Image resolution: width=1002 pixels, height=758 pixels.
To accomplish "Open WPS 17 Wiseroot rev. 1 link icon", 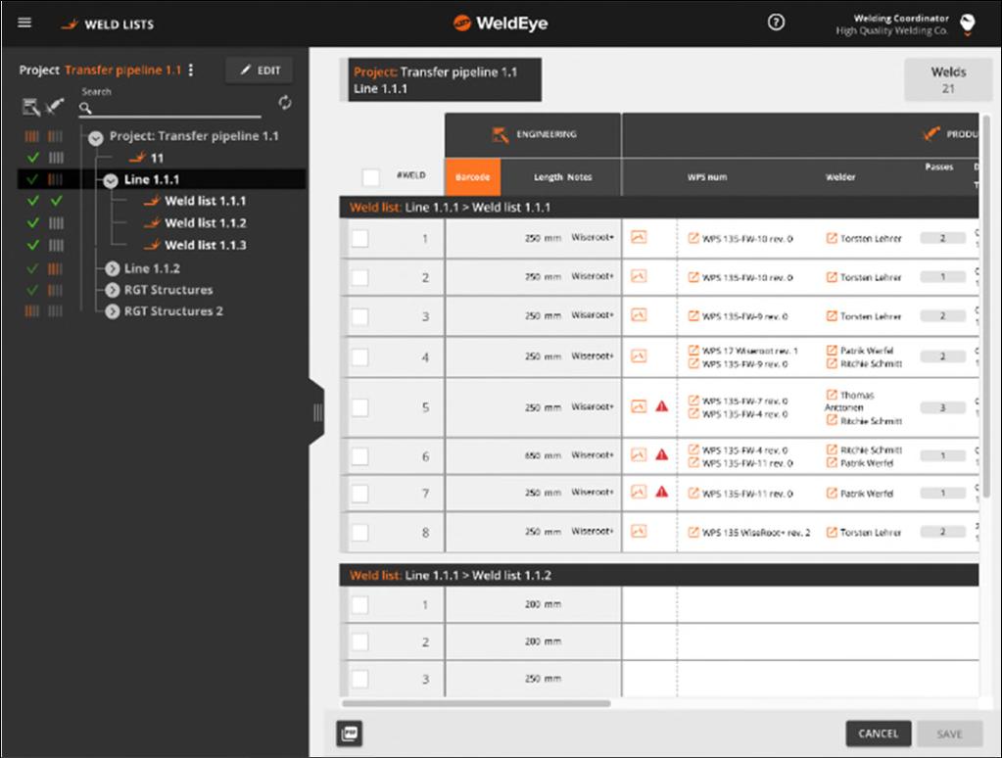I will (x=693, y=350).
